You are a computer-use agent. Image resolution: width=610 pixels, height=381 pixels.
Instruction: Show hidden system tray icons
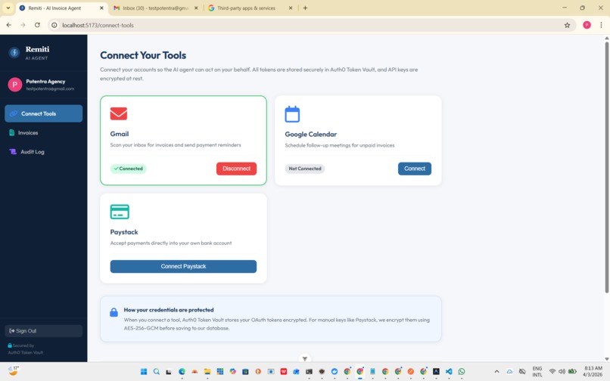pyautogui.click(x=496, y=371)
